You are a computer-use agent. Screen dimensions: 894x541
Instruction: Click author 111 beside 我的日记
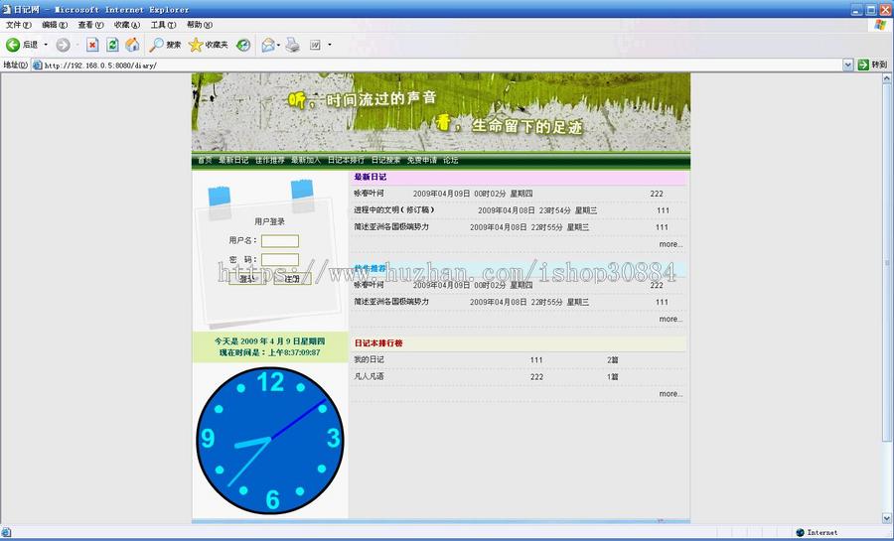click(x=536, y=360)
